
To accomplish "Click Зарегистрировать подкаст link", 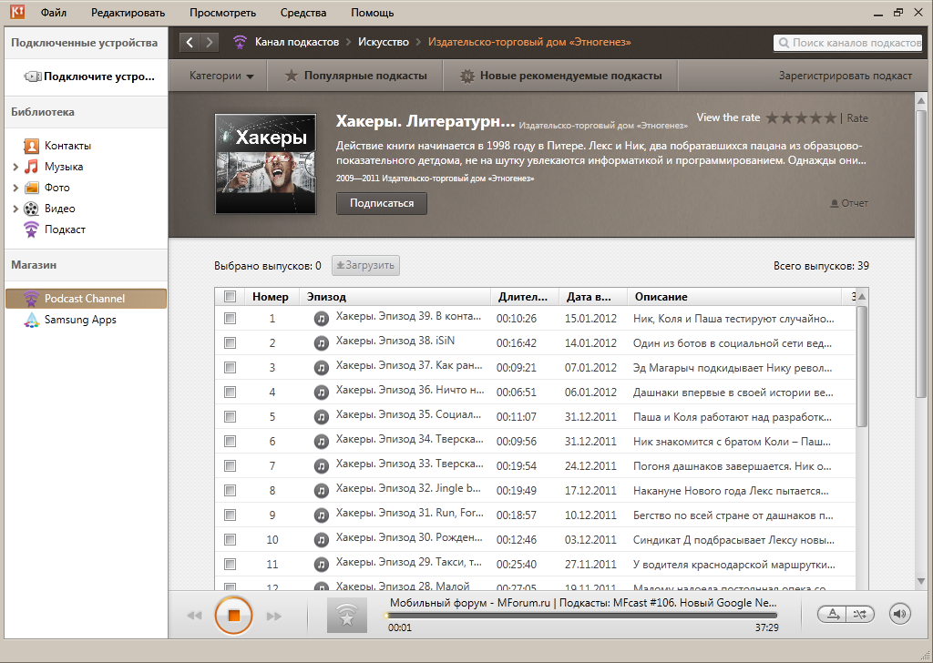I will 845,76.
